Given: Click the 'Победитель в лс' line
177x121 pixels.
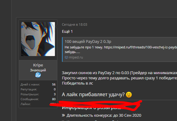Looking at the screenshot, I should 77,83.
